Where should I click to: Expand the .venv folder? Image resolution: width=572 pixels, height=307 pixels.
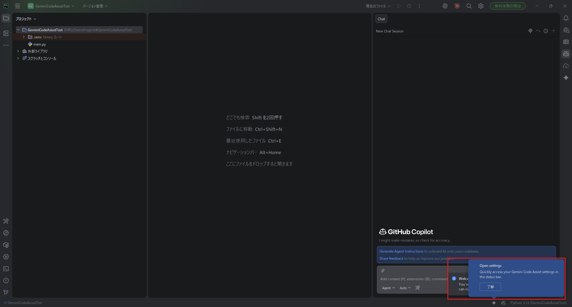pyautogui.click(x=24, y=37)
